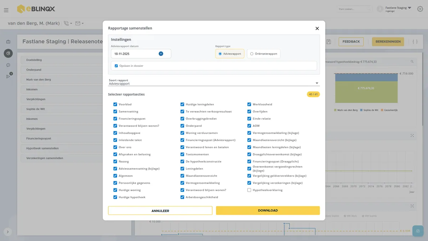Clear the Adviesrapport datum with the round icon
Viewport: 428px width, 241px height.
161,54
